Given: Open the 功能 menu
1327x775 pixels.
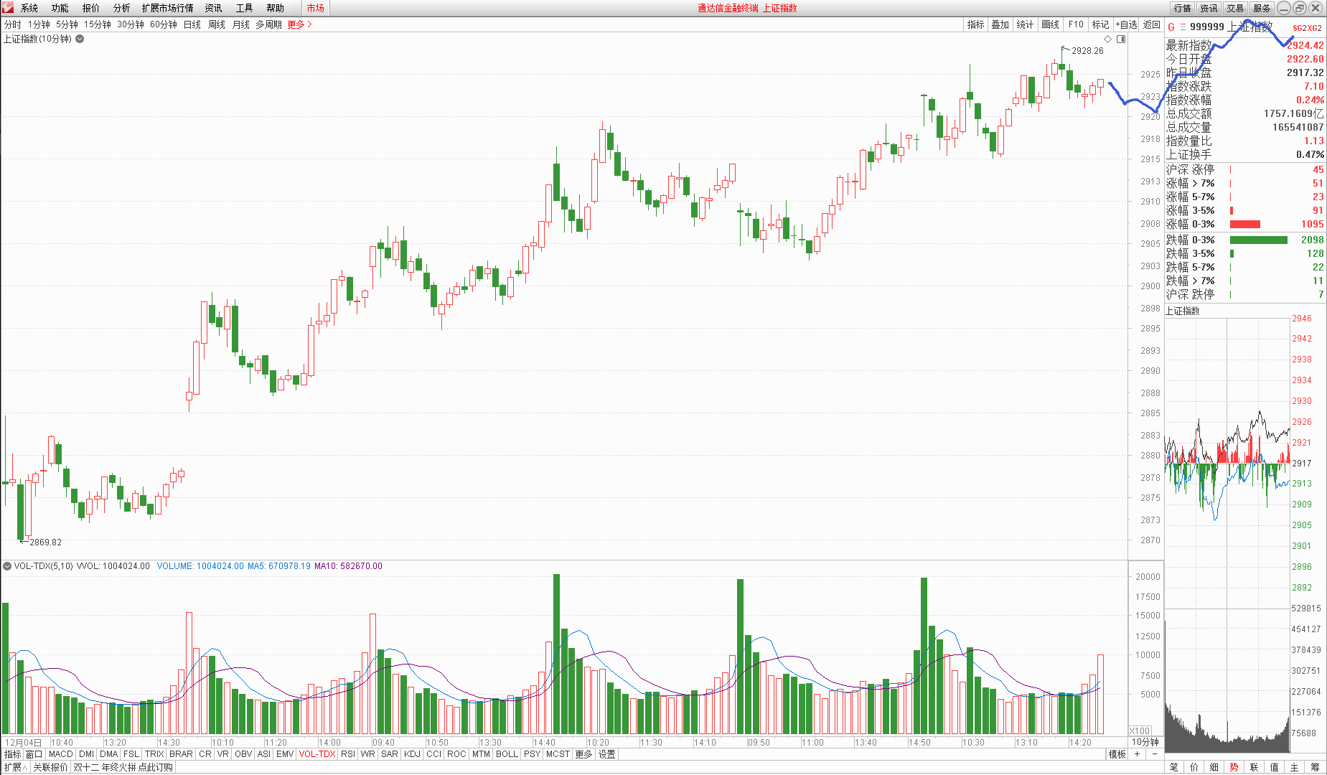Looking at the screenshot, I should pyautogui.click(x=60, y=8).
